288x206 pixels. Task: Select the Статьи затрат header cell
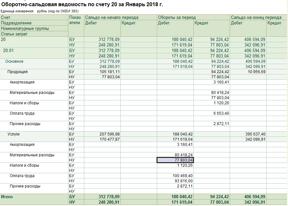(14, 34)
